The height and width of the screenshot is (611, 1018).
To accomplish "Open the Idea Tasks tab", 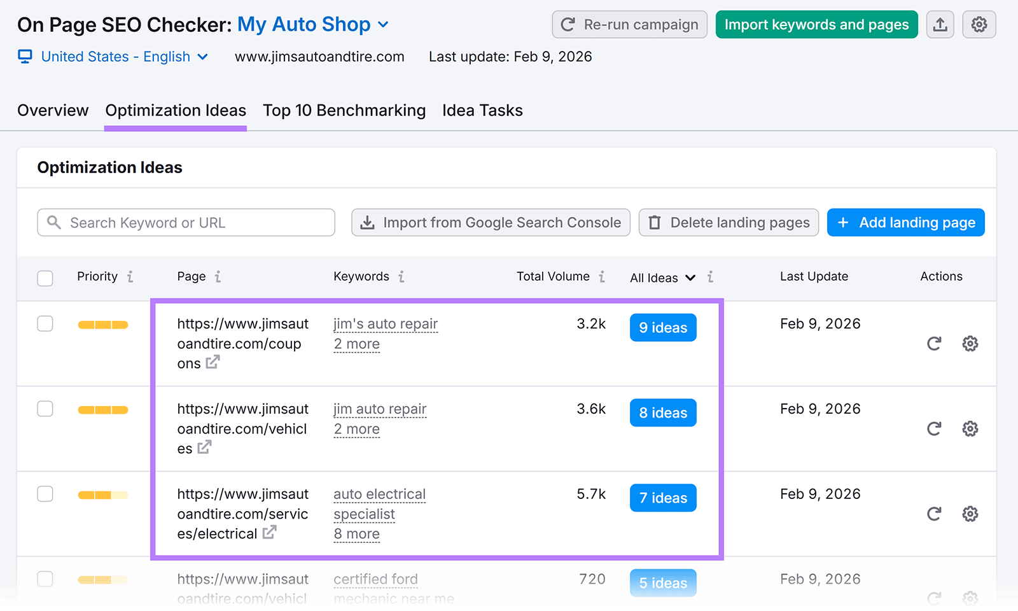I will point(482,110).
